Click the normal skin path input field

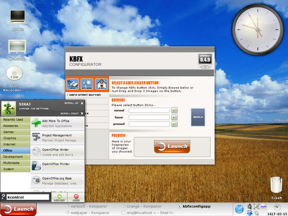coord(149,110)
